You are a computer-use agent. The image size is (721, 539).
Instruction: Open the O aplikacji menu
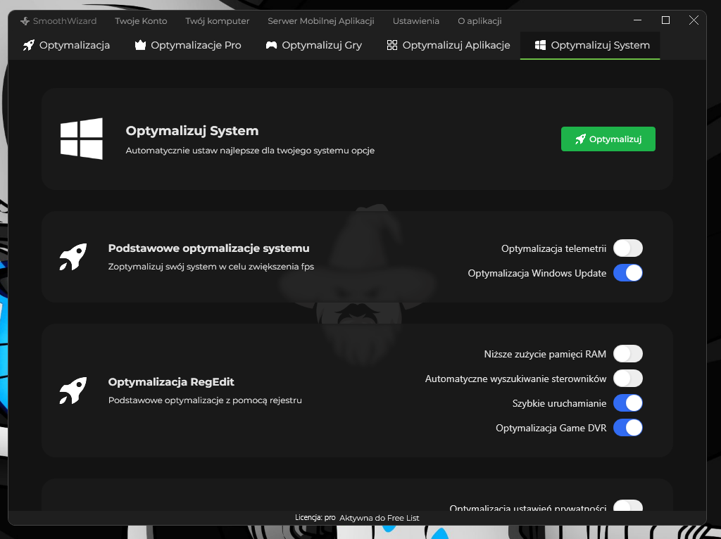[479, 21]
